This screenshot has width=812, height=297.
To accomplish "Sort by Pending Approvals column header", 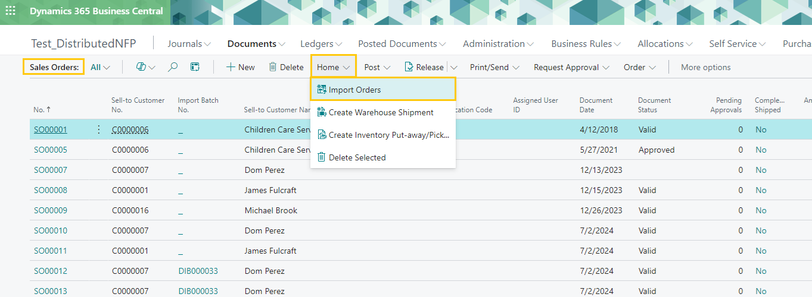I will point(726,105).
